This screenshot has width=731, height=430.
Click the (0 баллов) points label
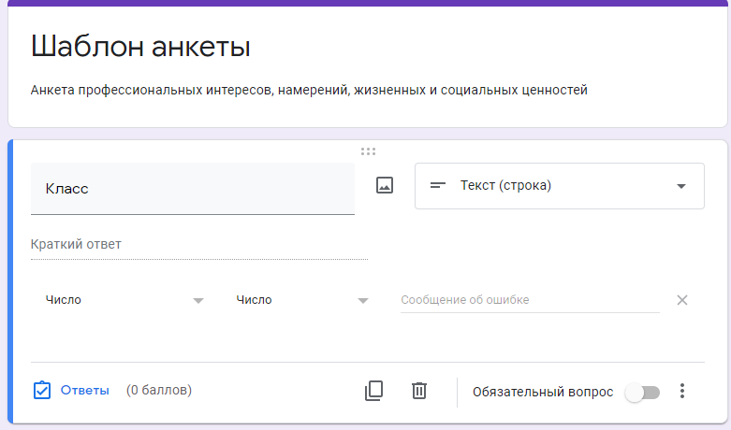pyautogui.click(x=159, y=391)
